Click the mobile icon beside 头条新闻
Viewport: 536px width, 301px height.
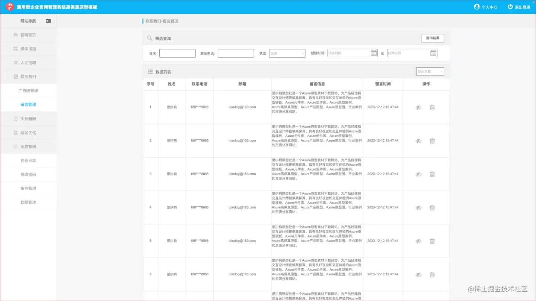pyautogui.click(x=16, y=119)
